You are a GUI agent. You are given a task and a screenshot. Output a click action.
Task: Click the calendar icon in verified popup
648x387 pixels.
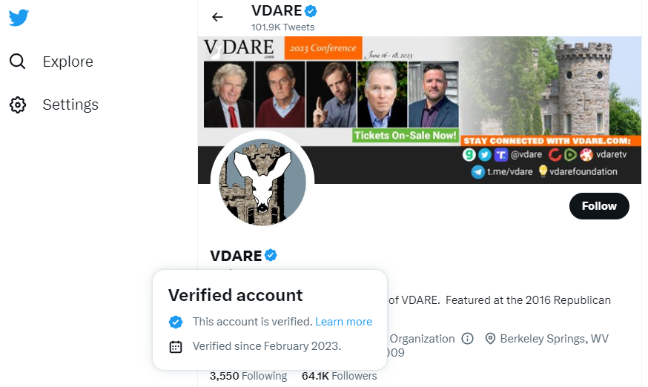pos(176,346)
